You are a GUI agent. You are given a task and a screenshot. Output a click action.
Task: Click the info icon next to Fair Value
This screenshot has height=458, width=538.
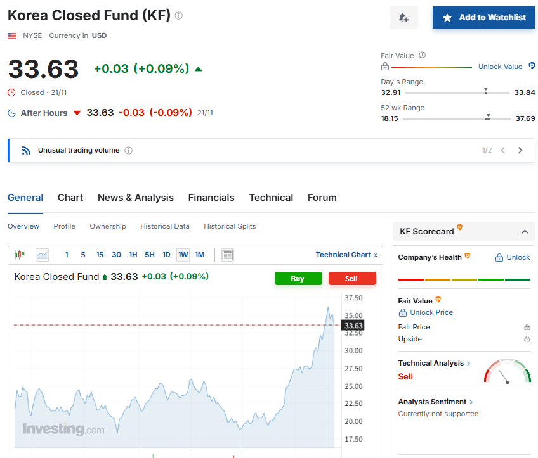click(x=423, y=55)
